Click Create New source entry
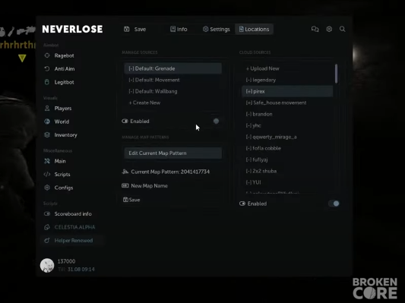405x303 pixels. point(172,103)
